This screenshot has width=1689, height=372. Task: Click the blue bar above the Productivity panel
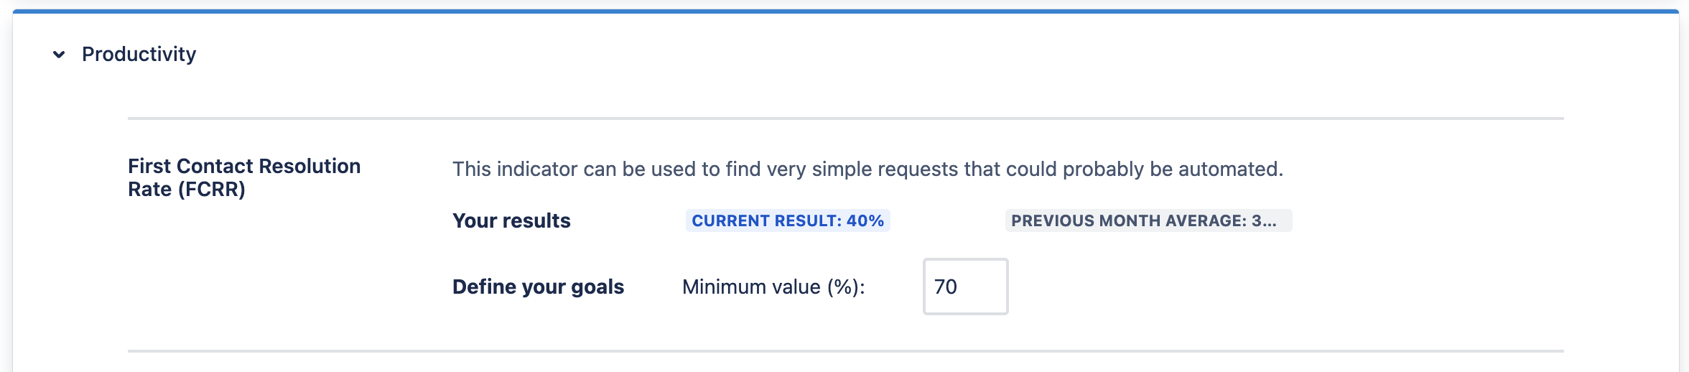pos(844,11)
